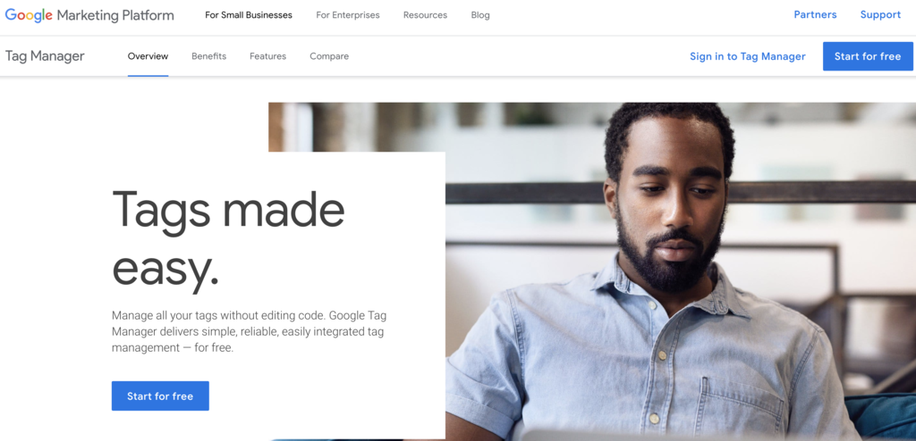
Task: Click Start for free below description
Action: [x=160, y=396]
